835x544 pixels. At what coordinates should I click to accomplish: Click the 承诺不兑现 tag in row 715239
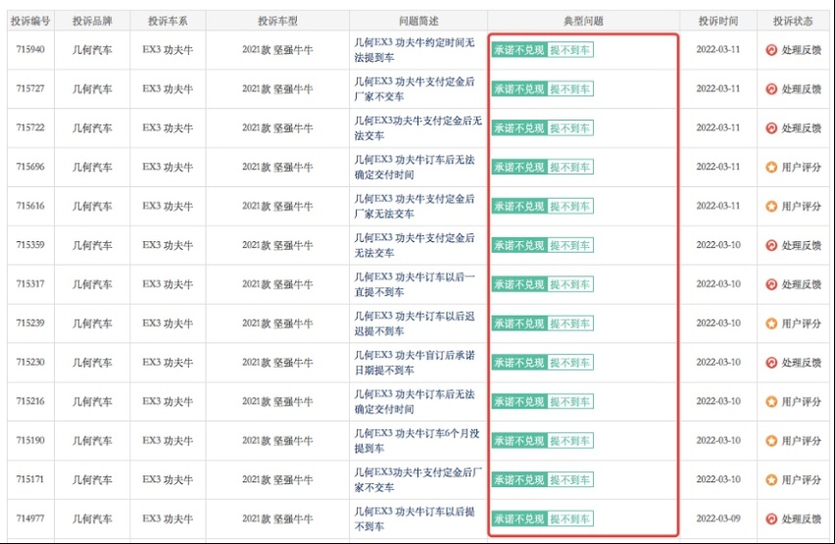(x=519, y=323)
